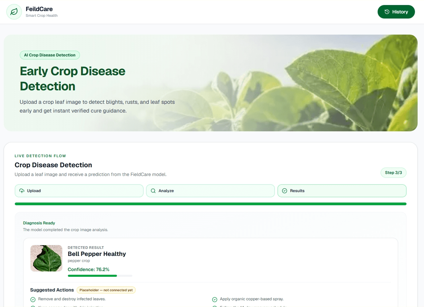Click the "LIVE DETECTION FLOW" label

coord(40,156)
